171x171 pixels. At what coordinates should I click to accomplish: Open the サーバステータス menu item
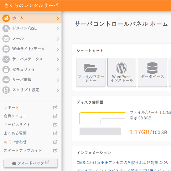[31, 59]
